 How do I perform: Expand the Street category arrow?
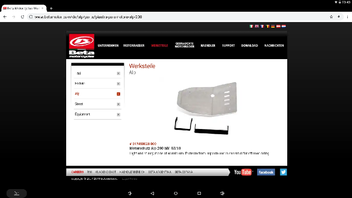(118, 104)
